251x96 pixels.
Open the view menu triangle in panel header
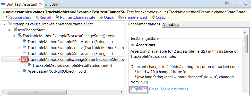(x=235, y=3)
